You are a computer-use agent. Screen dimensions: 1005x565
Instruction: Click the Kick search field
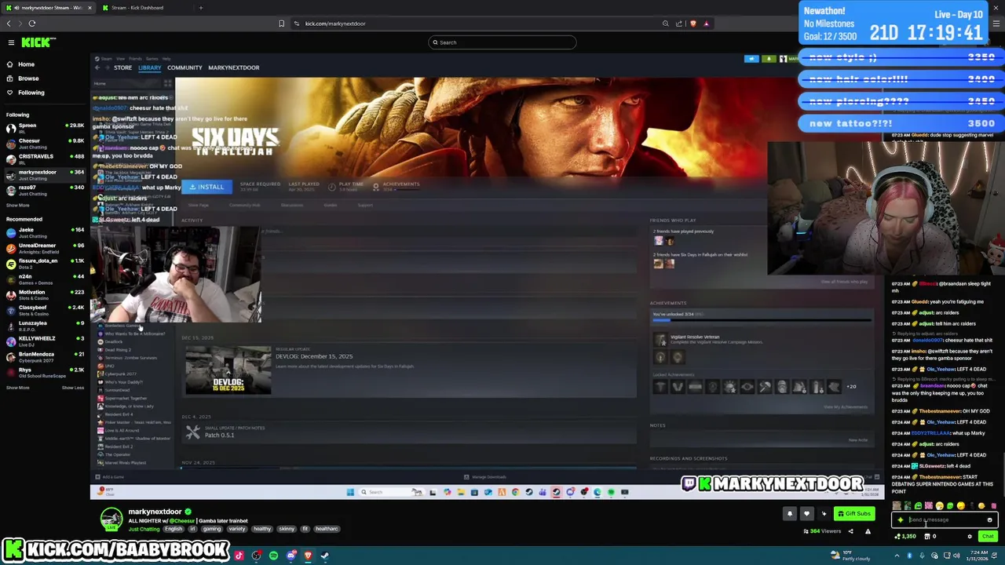tap(502, 42)
